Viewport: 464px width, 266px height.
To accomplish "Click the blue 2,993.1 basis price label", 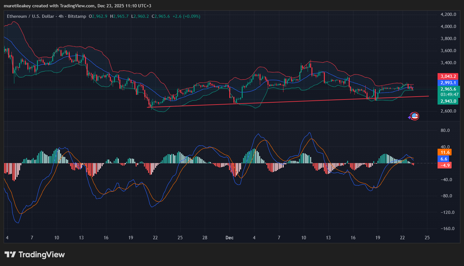I will pos(448,83).
